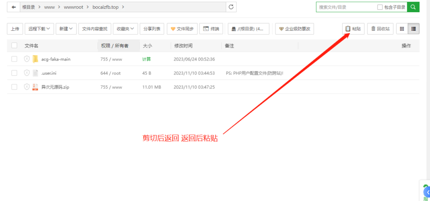Switch to list view layout
The width and height of the screenshot is (430, 201).
pyautogui.click(x=414, y=29)
